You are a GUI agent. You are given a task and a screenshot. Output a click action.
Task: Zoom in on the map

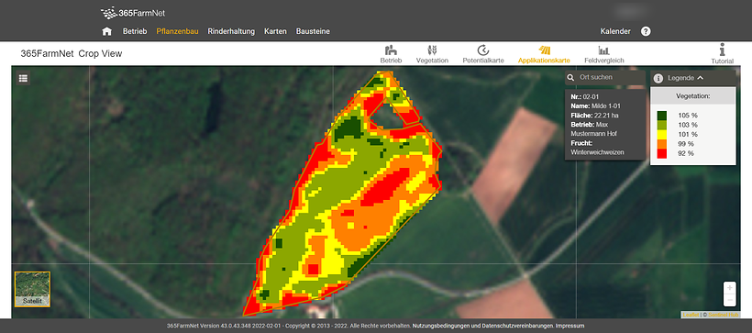tap(729, 287)
